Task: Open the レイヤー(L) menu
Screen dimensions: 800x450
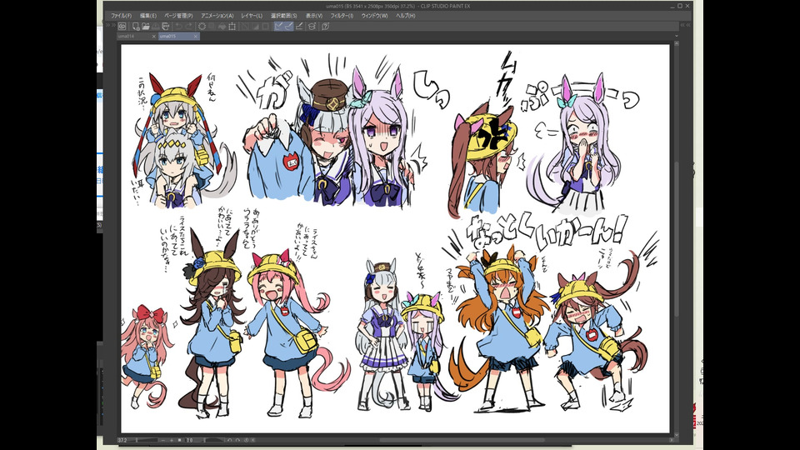Action: (250, 16)
